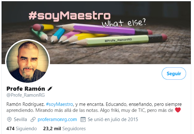Click the red heart emoji in bio

pyautogui.click(x=178, y=110)
